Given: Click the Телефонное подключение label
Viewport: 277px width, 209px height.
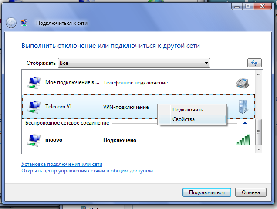Looking at the screenshot, I should (135, 83).
